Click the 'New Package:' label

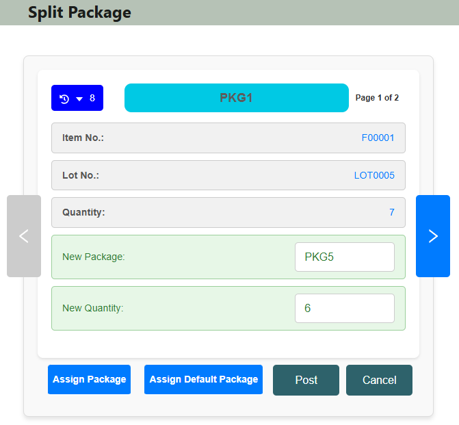94,257
